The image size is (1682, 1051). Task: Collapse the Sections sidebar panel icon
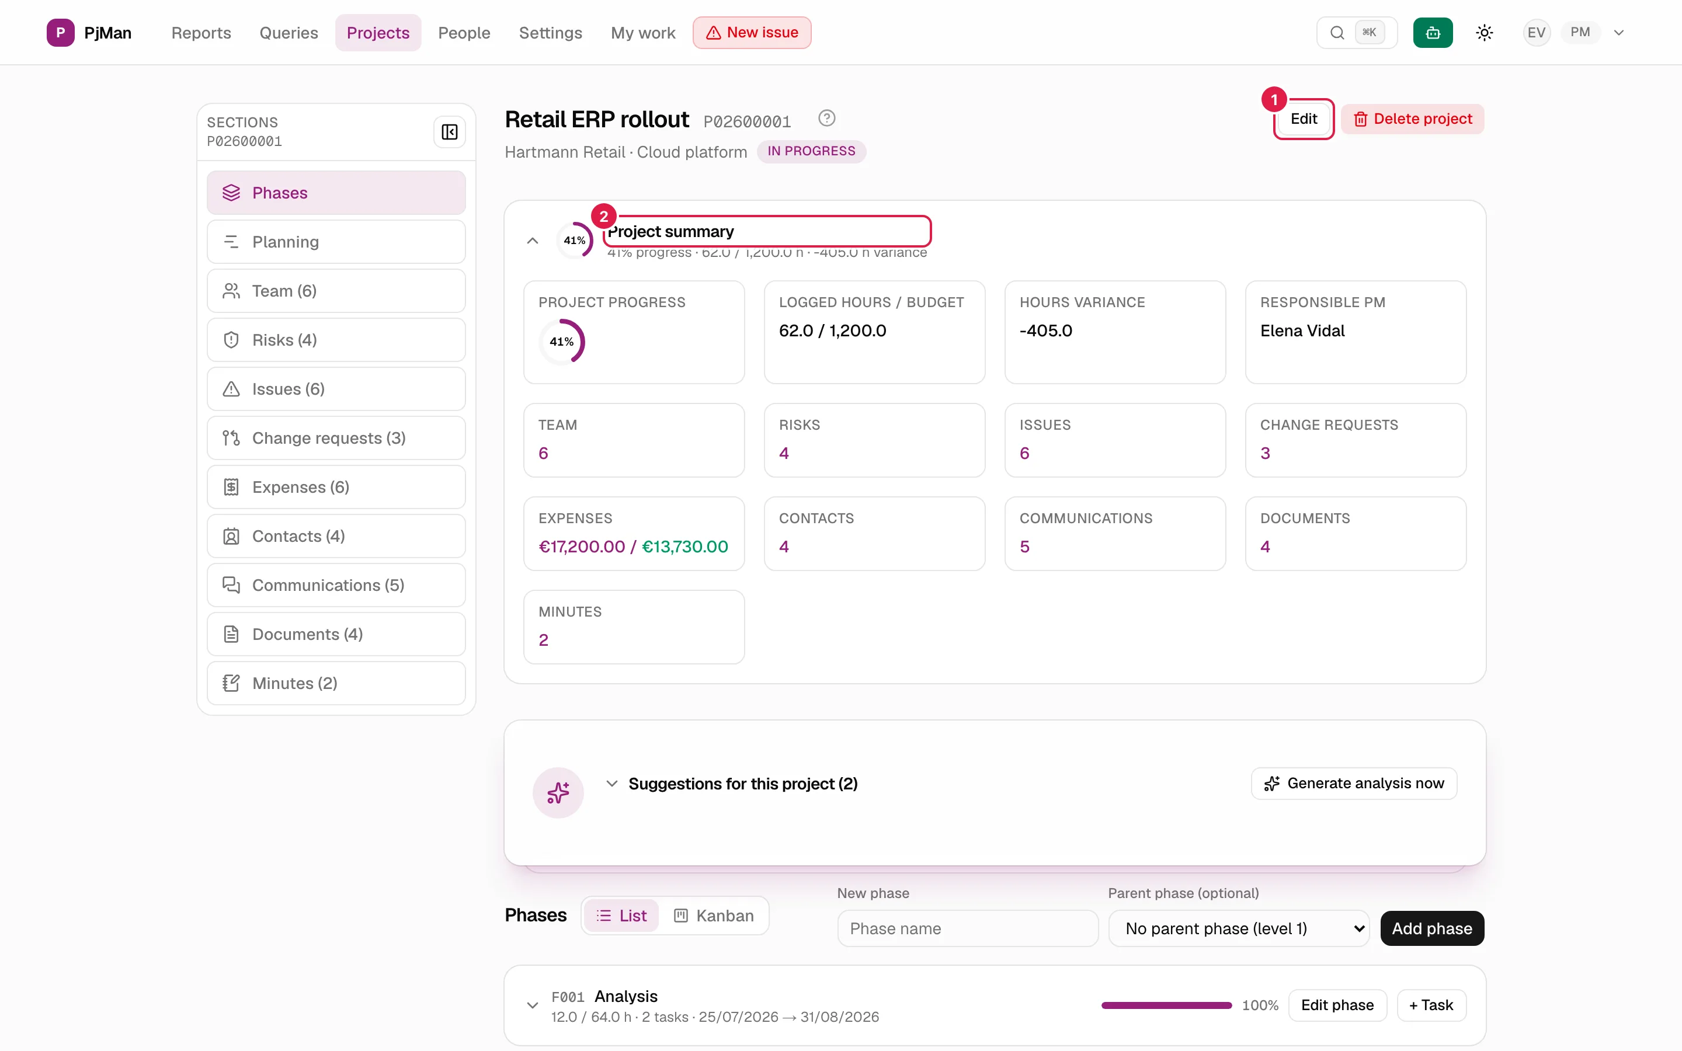450,132
